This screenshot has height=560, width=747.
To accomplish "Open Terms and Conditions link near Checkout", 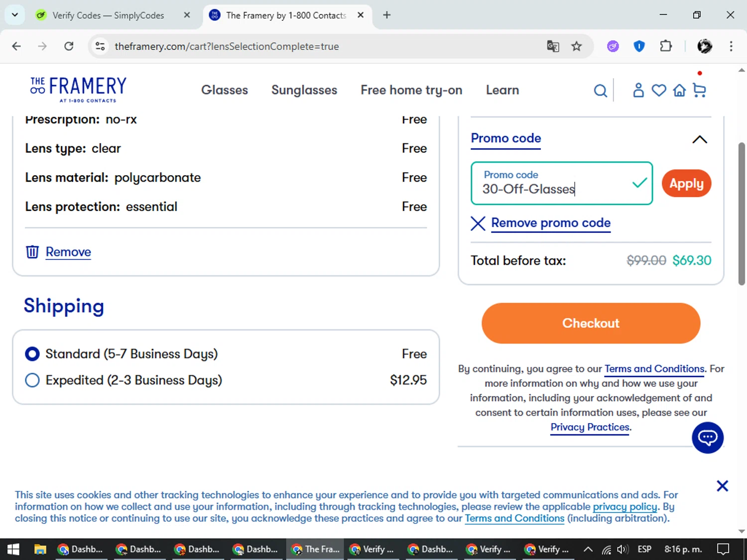I will pos(654,369).
